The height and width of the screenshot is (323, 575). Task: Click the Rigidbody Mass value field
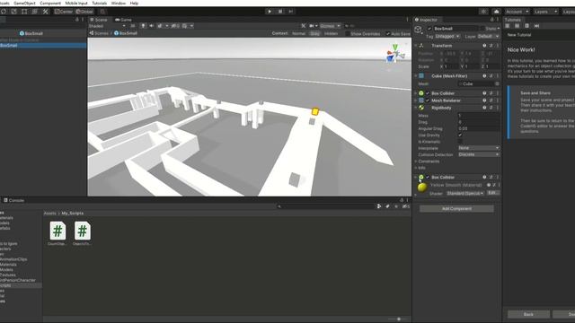[479, 116]
